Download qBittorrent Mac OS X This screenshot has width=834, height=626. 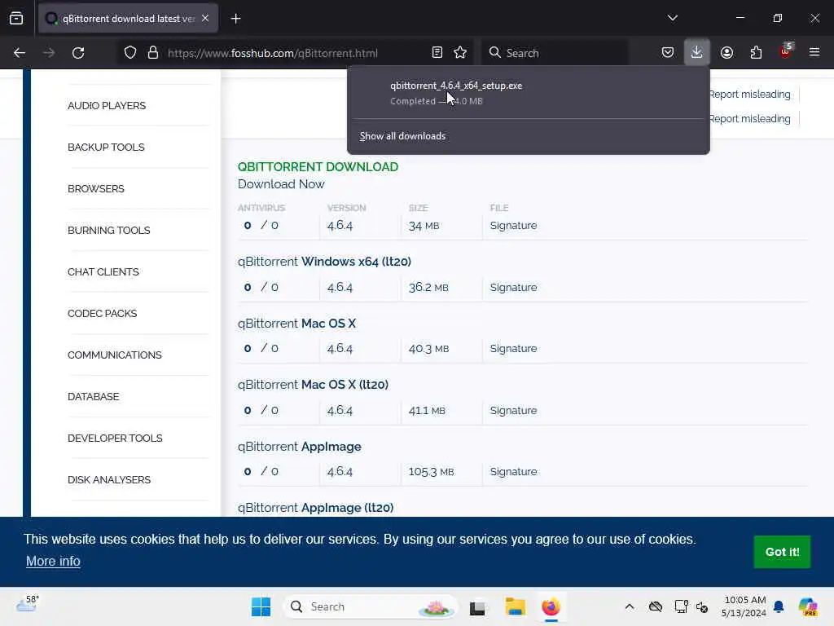point(296,323)
